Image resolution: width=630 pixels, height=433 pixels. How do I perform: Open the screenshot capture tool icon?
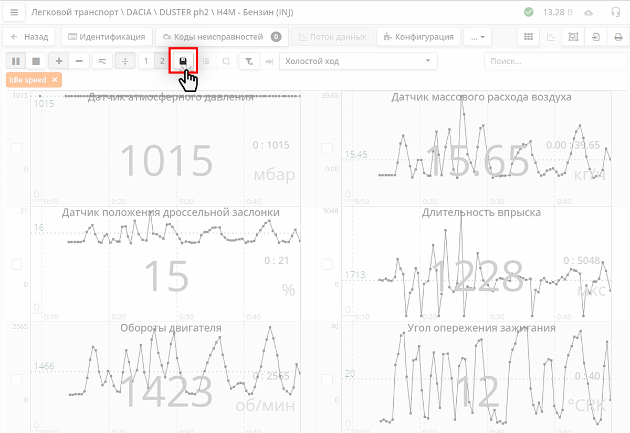point(573,37)
